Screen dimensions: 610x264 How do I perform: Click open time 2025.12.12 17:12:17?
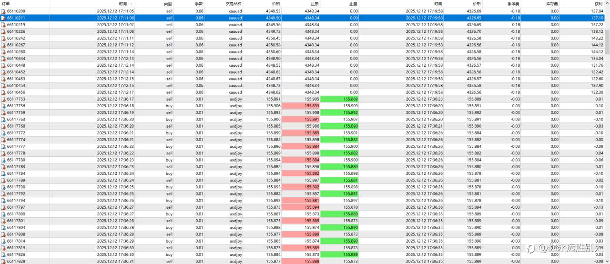[x=115, y=92]
